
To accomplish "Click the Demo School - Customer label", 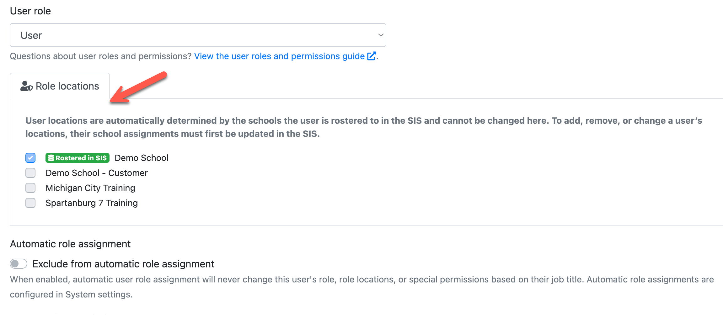I will (97, 173).
